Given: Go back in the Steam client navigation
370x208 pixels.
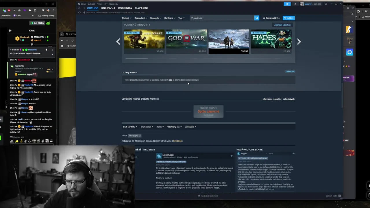Looking at the screenshot, I should point(79,8).
